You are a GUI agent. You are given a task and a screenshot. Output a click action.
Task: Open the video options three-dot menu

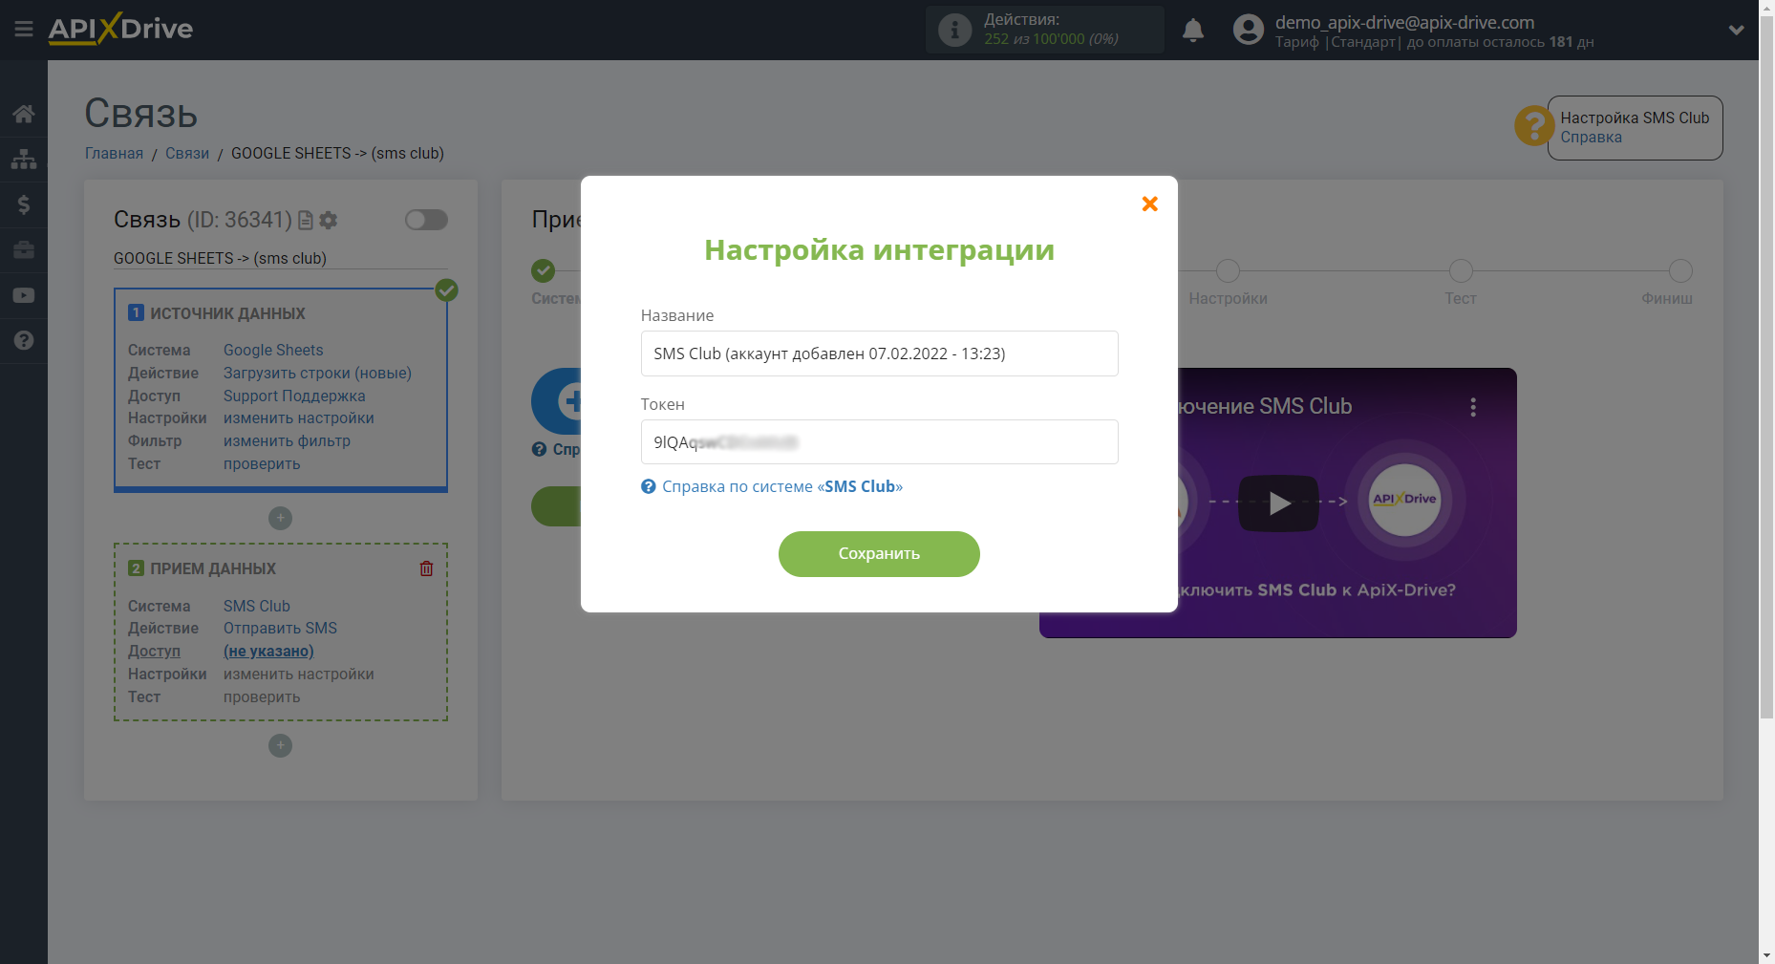[1473, 407]
